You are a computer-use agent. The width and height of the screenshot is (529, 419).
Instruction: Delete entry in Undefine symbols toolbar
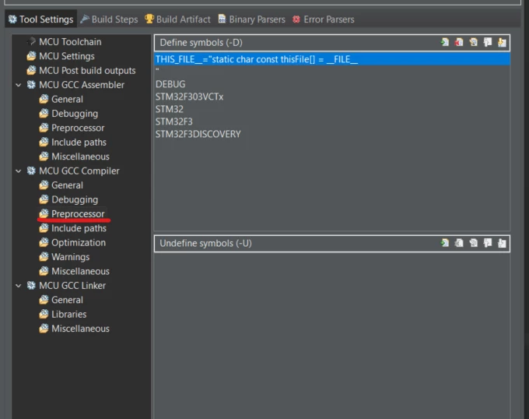[x=459, y=243]
